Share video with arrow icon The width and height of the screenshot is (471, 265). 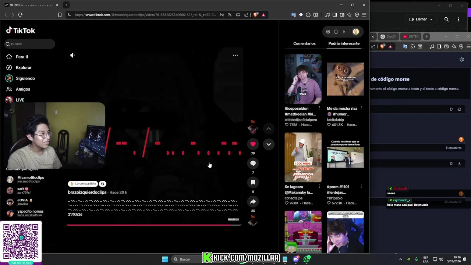coord(253,201)
